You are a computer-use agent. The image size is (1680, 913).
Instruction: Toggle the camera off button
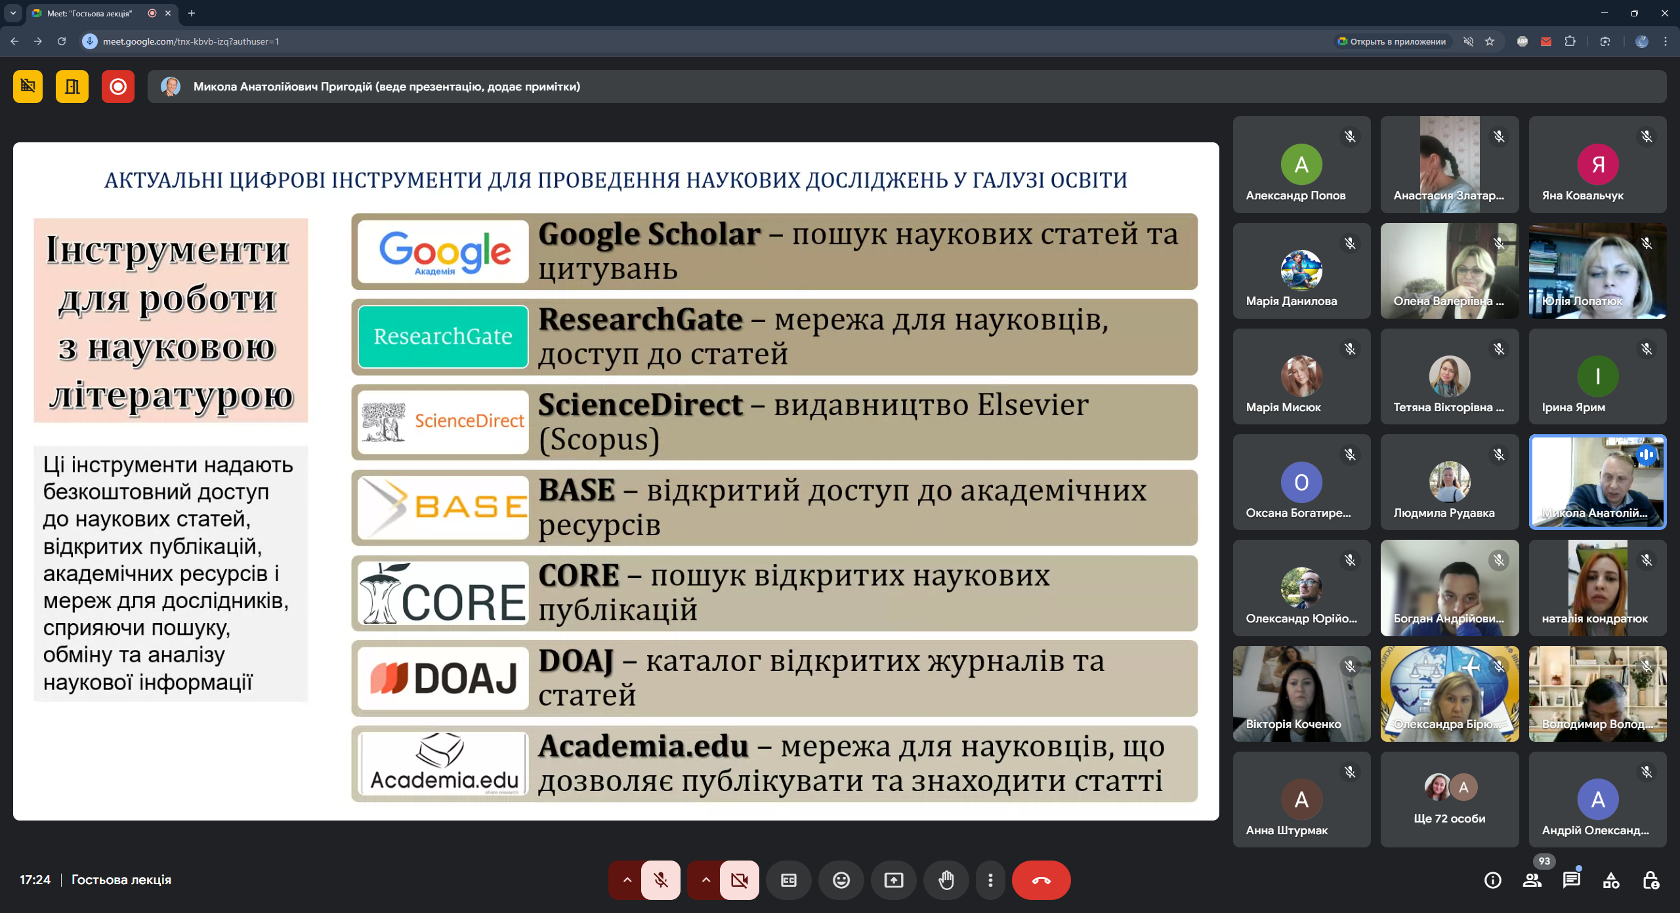click(740, 880)
